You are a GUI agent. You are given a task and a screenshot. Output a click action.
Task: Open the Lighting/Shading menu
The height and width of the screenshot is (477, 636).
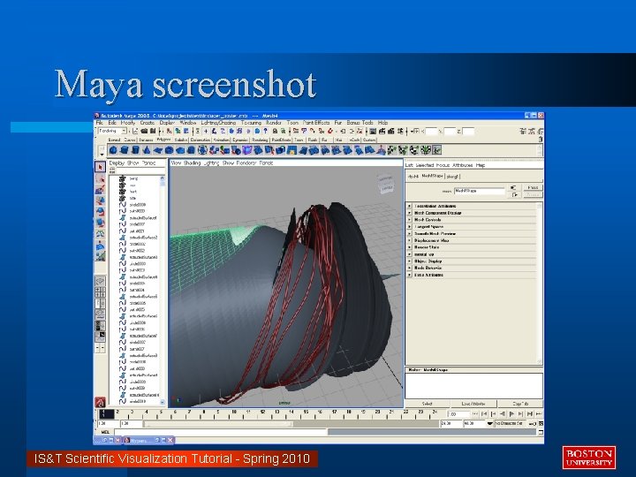click(219, 123)
